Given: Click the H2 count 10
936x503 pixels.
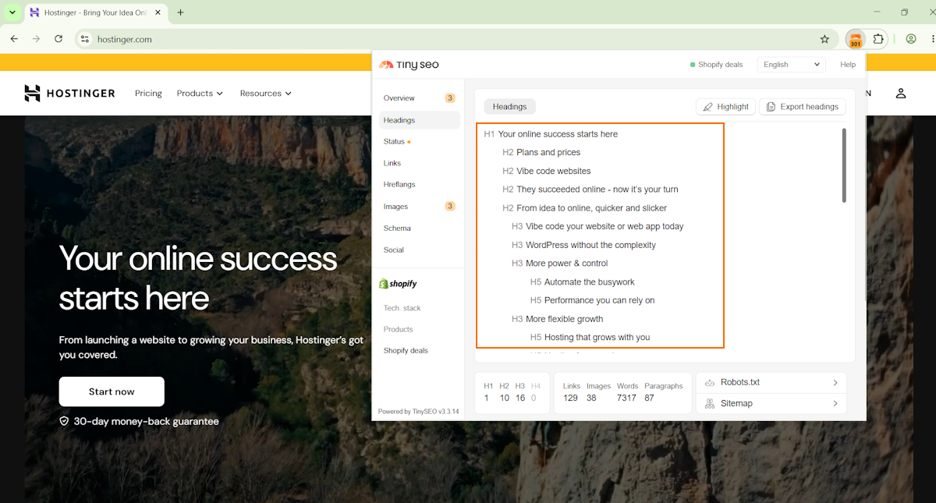Looking at the screenshot, I should (x=505, y=398).
